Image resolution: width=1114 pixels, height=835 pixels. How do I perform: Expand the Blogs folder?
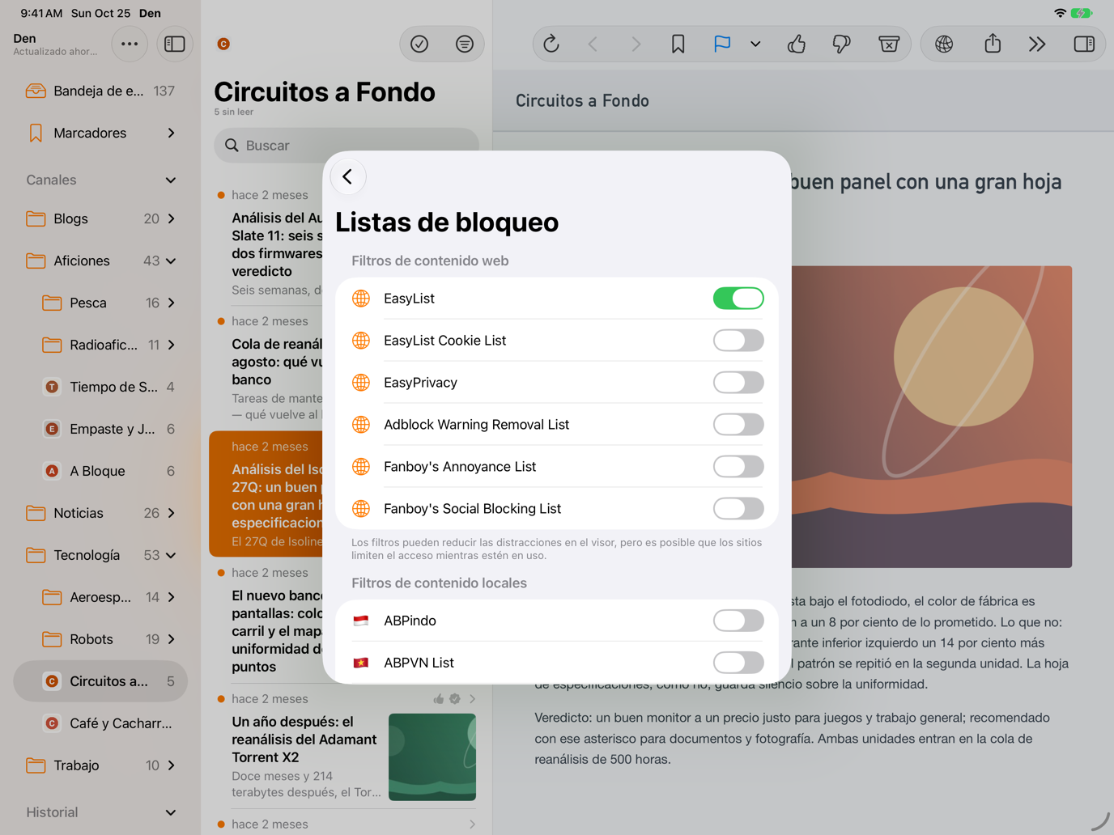click(x=172, y=218)
